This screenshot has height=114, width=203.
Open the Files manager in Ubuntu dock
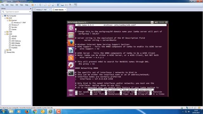tap(71, 35)
